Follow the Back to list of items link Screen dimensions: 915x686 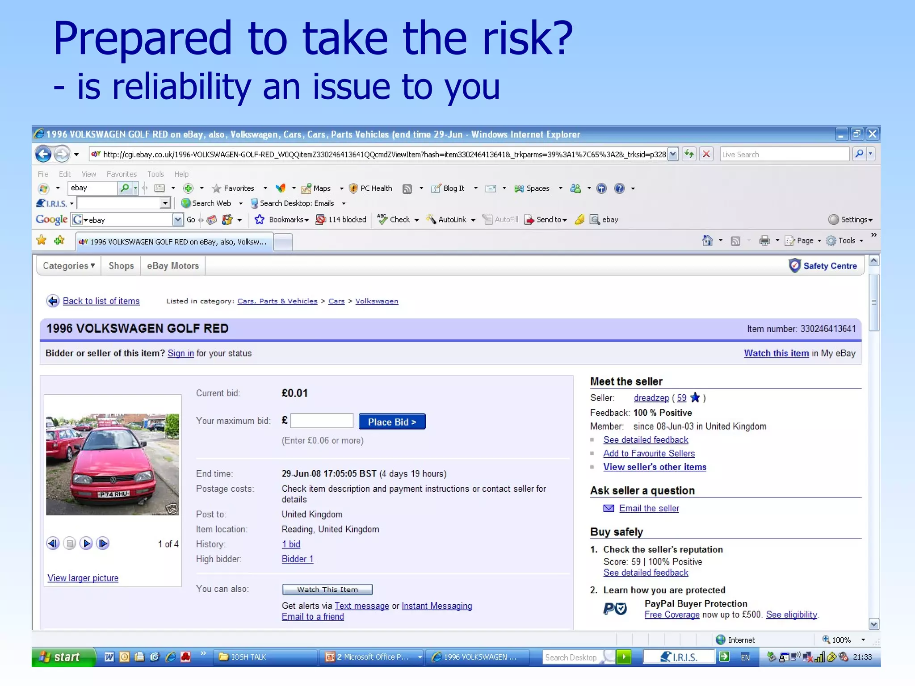point(101,301)
